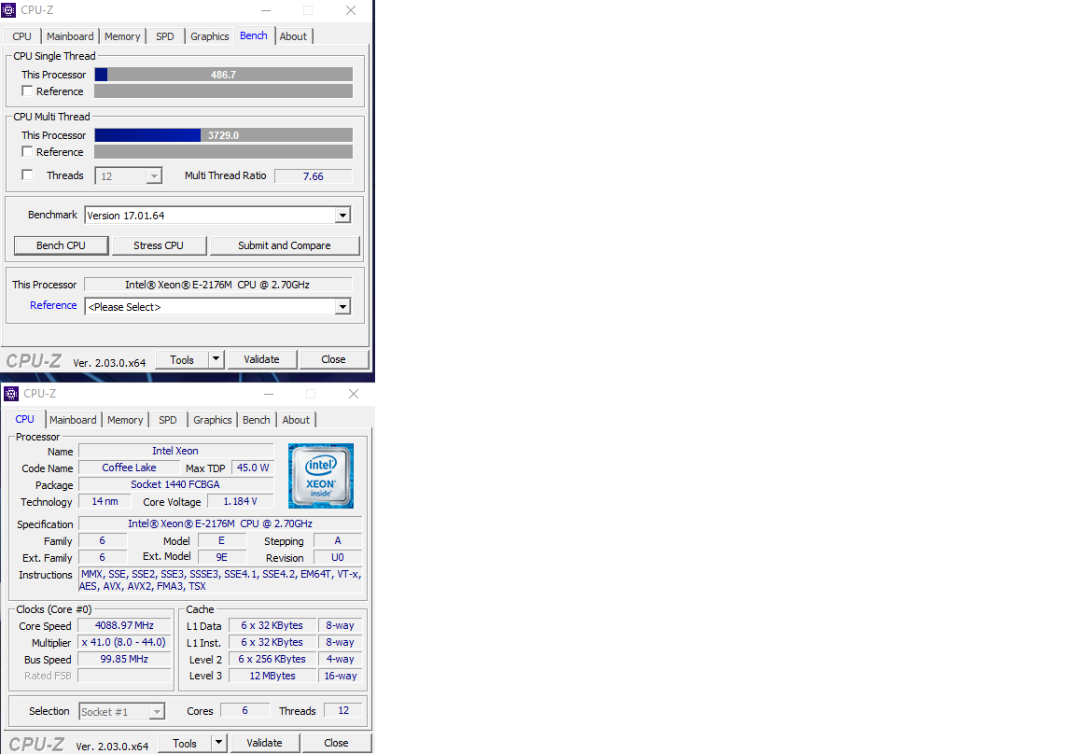Open About tab in CPU window

(296, 420)
